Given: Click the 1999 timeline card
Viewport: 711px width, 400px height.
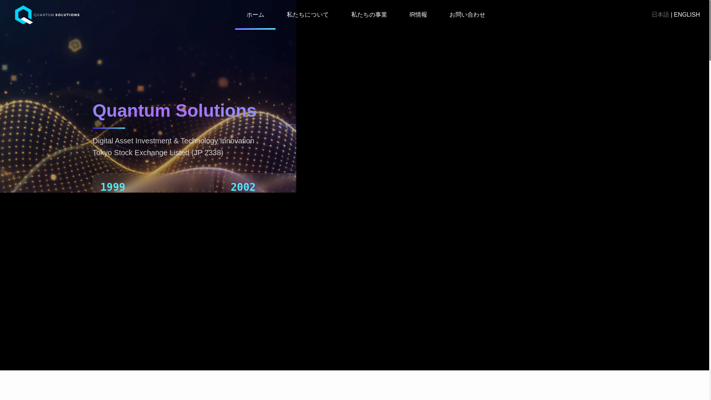Looking at the screenshot, I should point(153,183).
